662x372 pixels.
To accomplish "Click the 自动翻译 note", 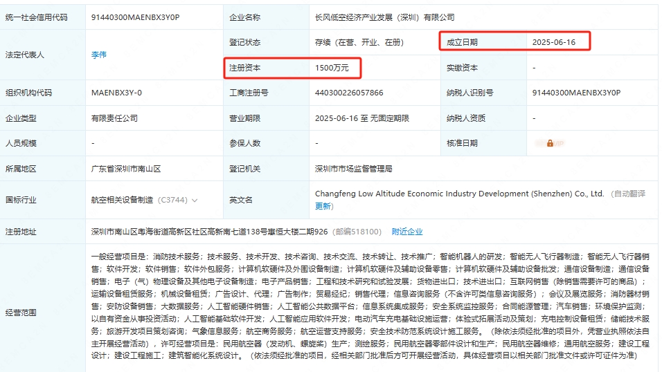I will coord(630,194).
